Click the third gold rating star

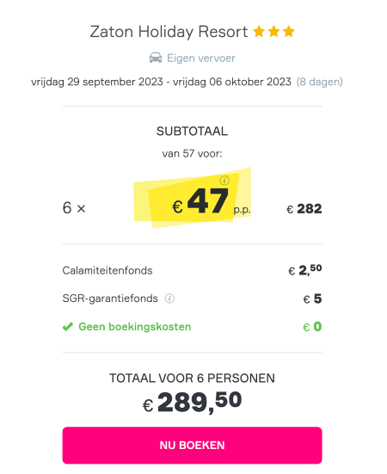289,31
